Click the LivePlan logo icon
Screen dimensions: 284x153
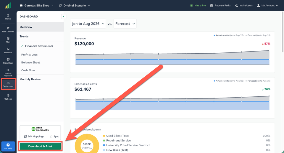click(x=8, y=6)
